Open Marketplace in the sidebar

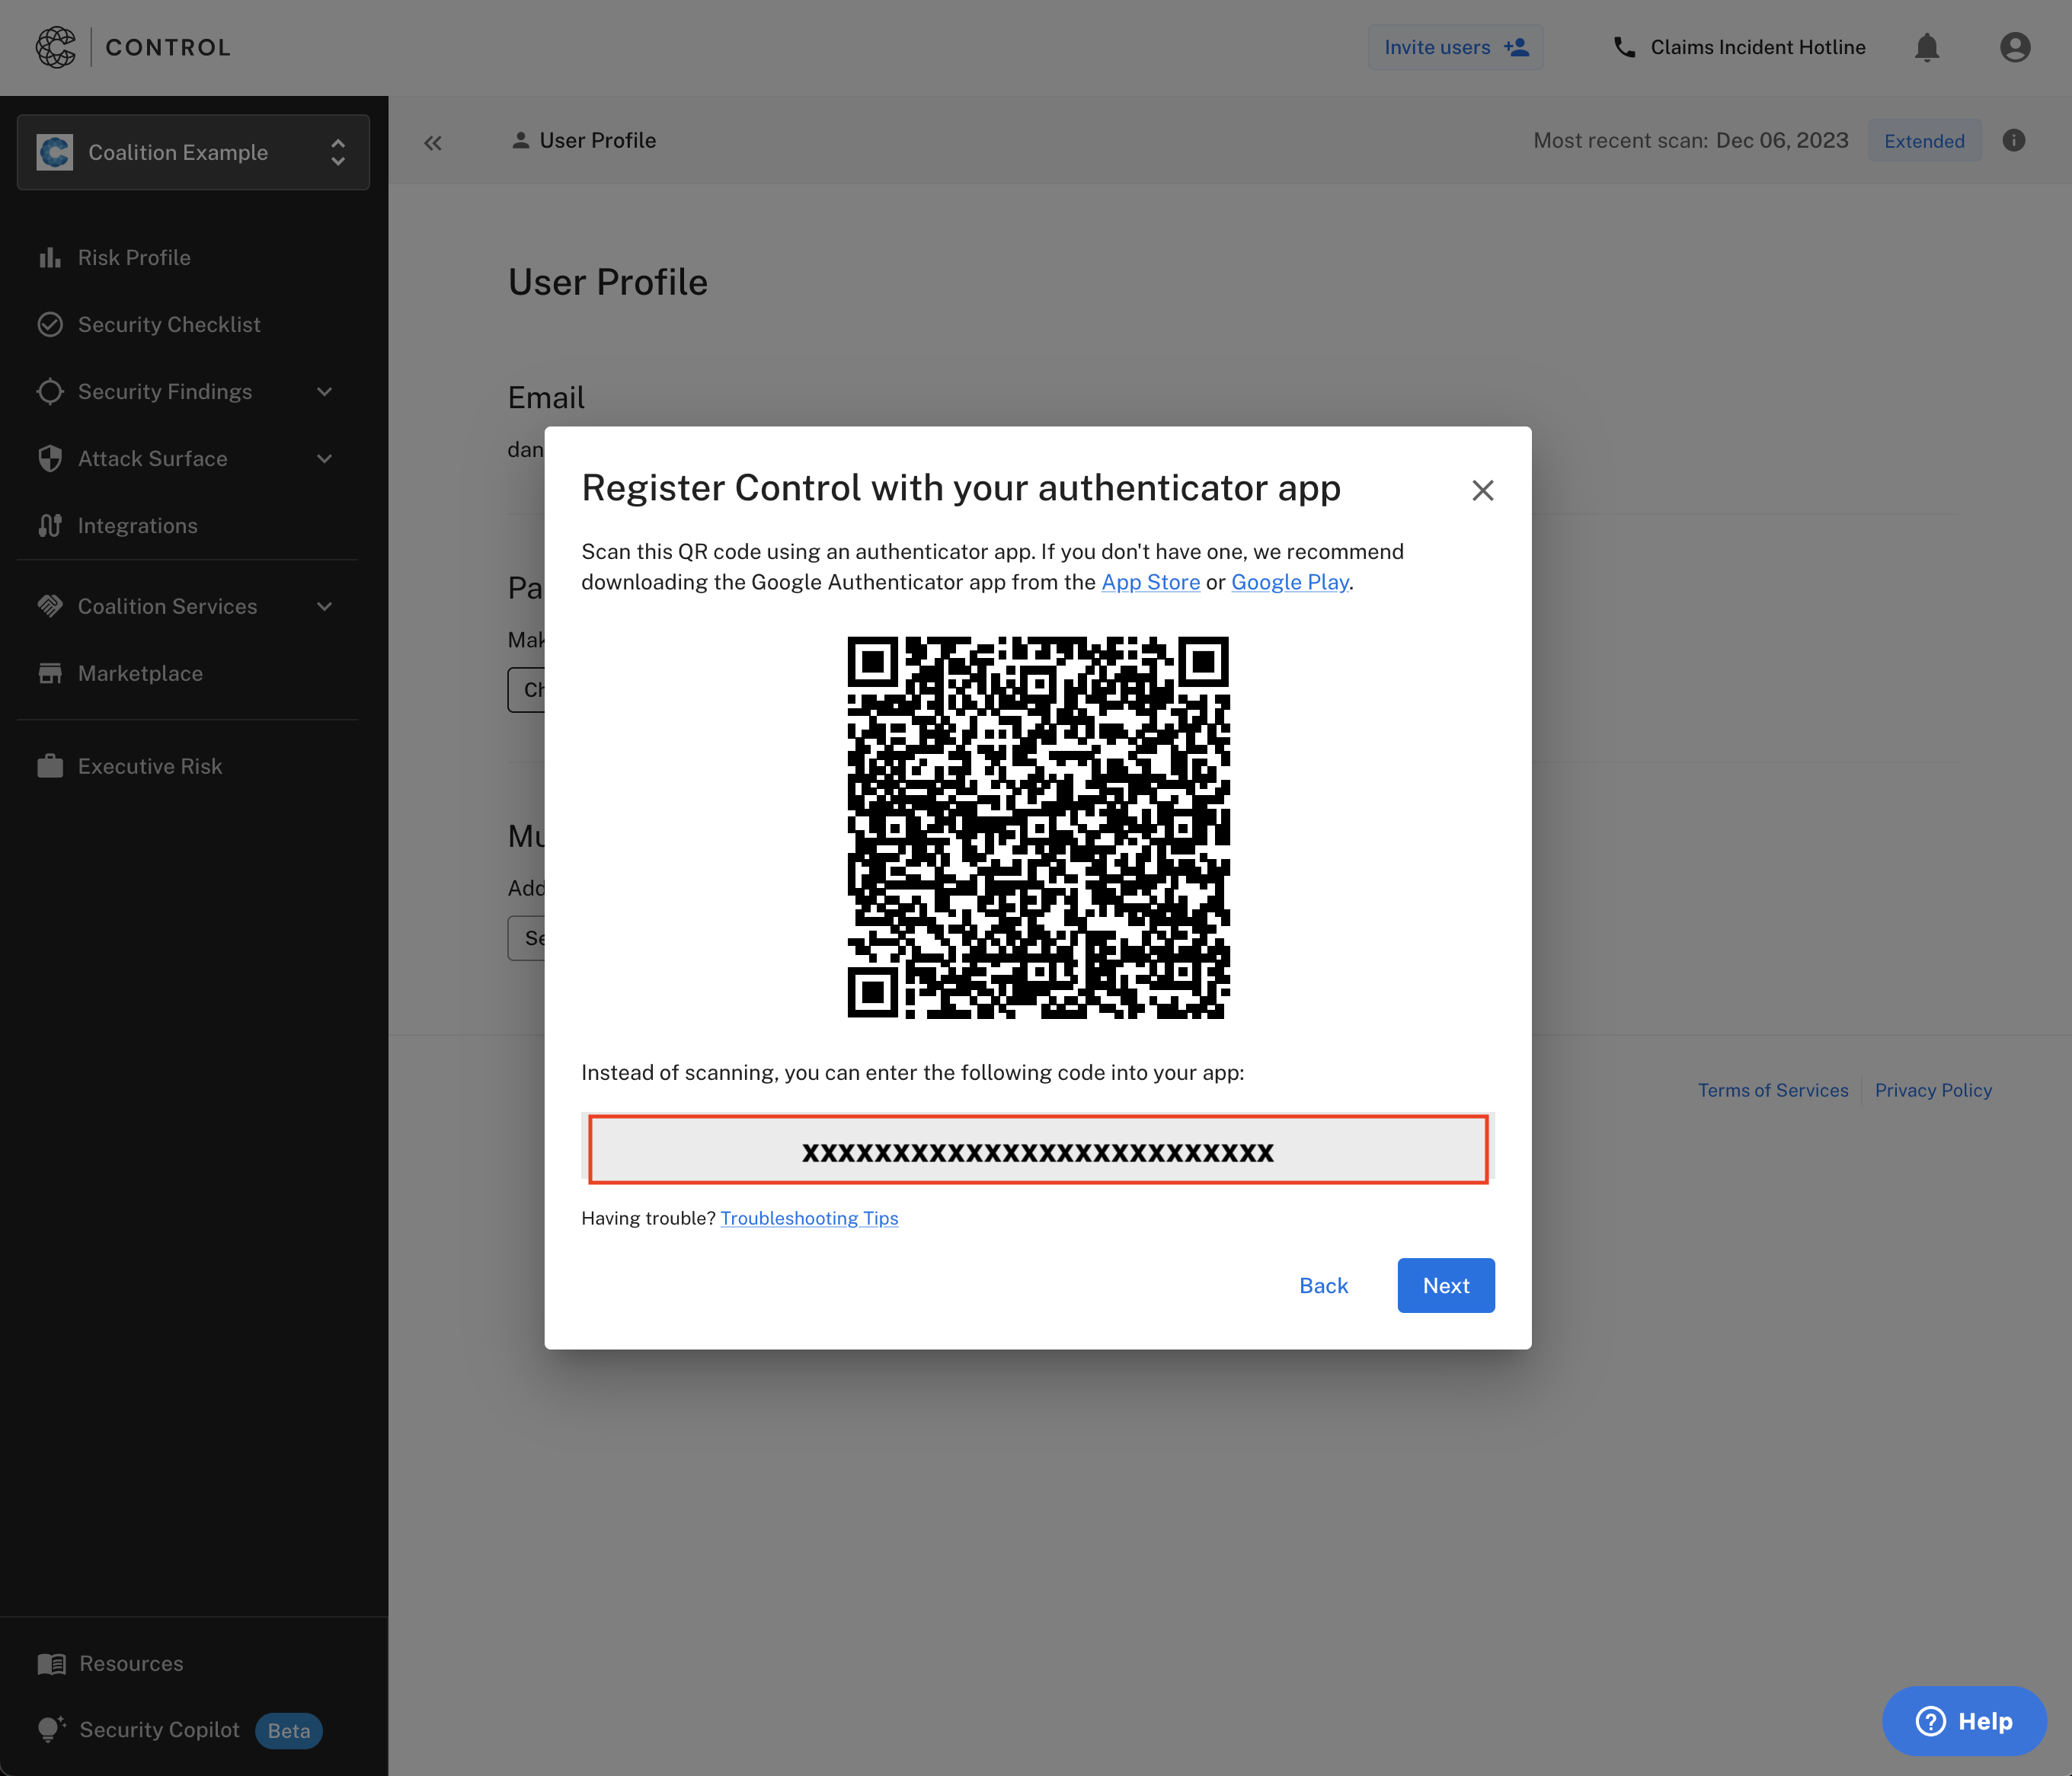click(140, 673)
